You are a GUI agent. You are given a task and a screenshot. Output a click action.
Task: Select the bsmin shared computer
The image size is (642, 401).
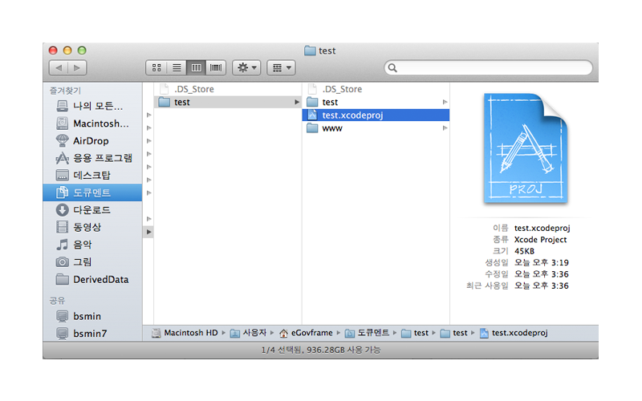[87, 316]
